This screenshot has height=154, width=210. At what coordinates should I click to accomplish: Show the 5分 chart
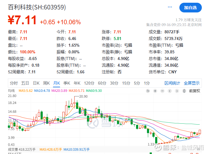[x=137, y=83]
